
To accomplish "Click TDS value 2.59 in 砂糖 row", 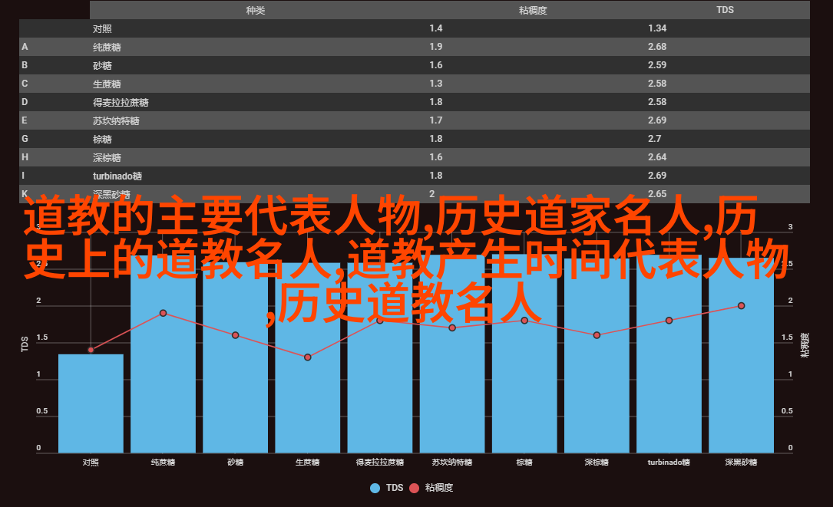I will pyautogui.click(x=657, y=65).
